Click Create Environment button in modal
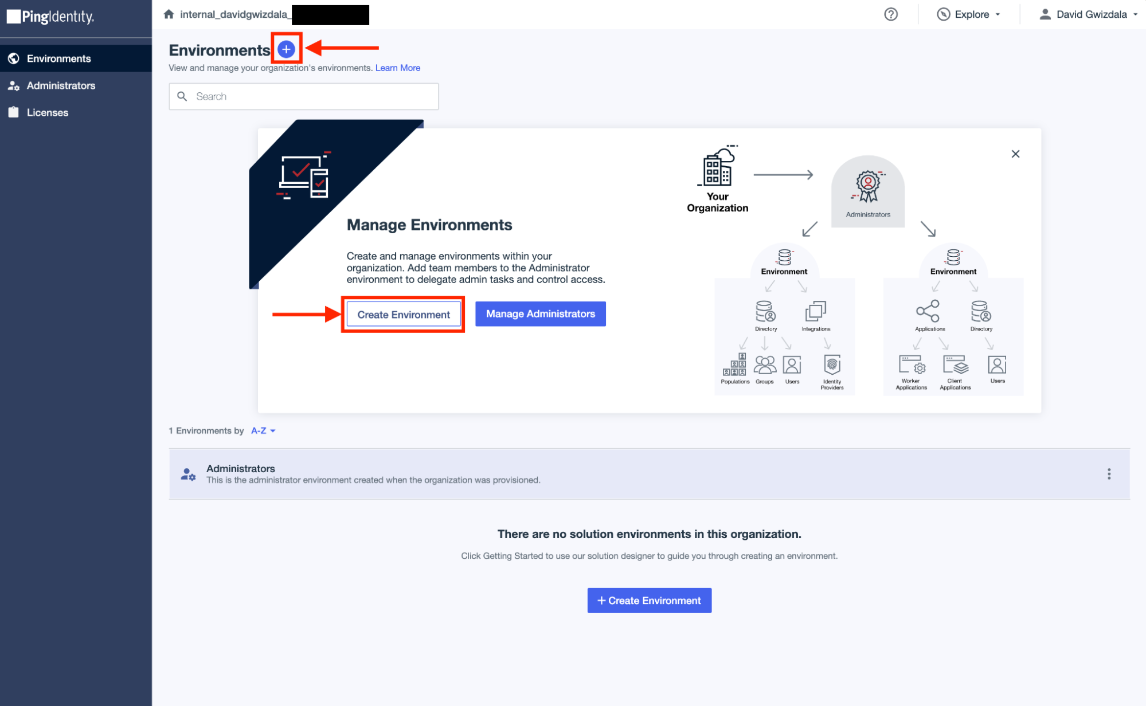The width and height of the screenshot is (1146, 706). coord(403,313)
